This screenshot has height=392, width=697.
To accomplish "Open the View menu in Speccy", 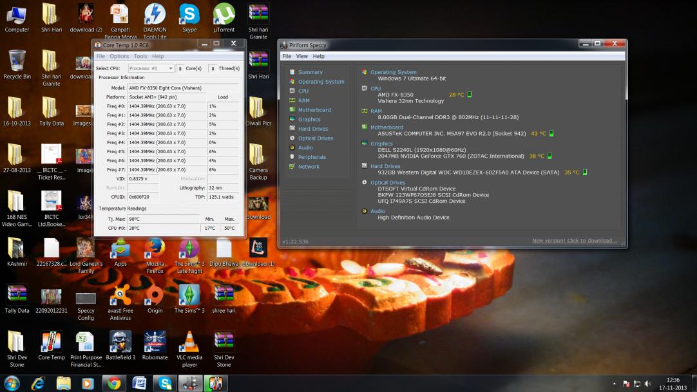I will (x=301, y=57).
